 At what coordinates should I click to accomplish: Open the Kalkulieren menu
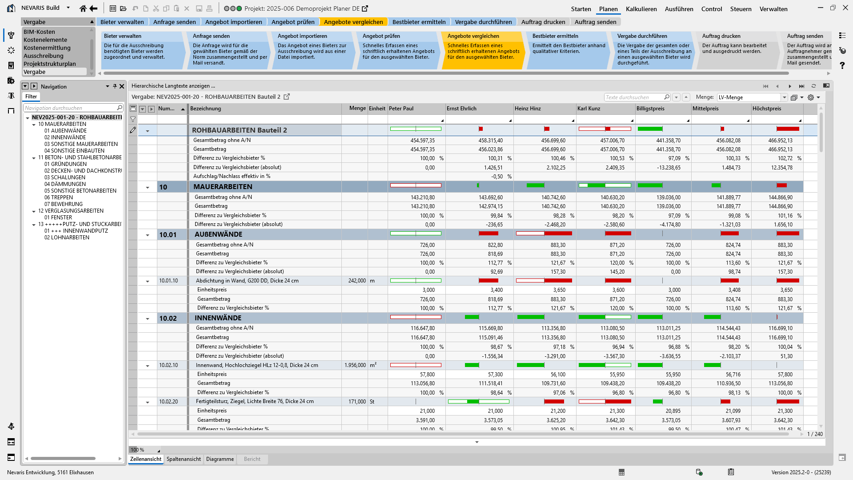pyautogui.click(x=641, y=9)
